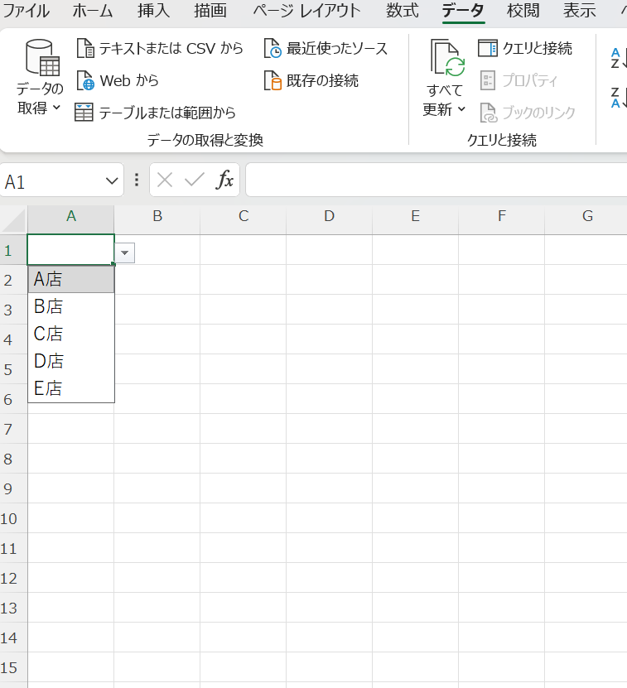Open Recent Sources (最近使ったソース)
Viewport: 627px width, 688px height.
pyautogui.click(x=326, y=49)
